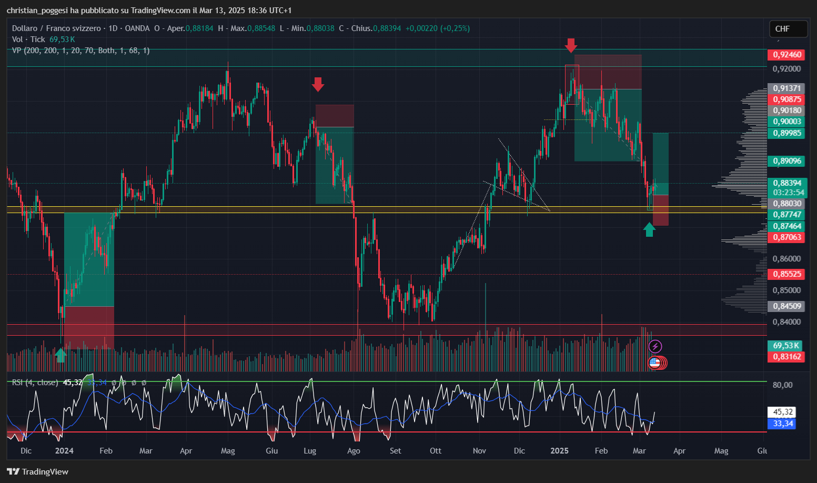Click the 0,84000 price scale value
817x483 pixels.
click(786, 321)
